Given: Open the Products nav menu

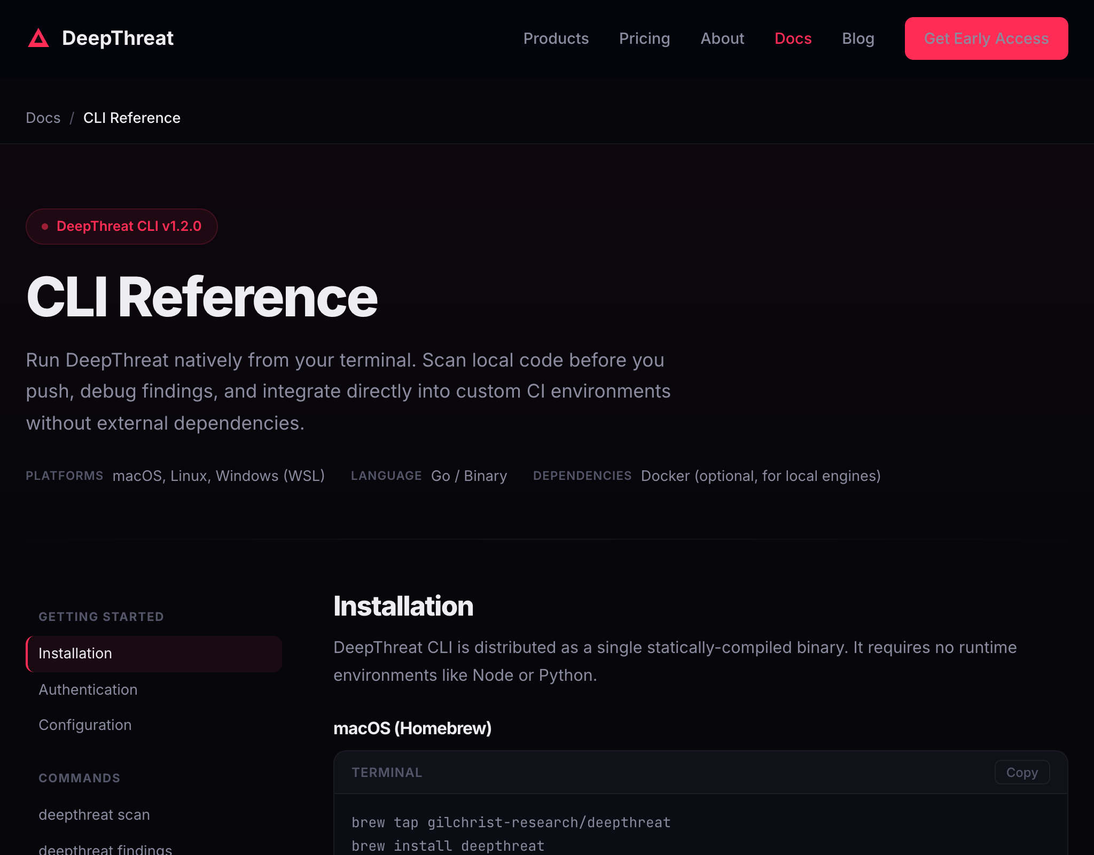Looking at the screenshot, I should (x=556, y=38).
